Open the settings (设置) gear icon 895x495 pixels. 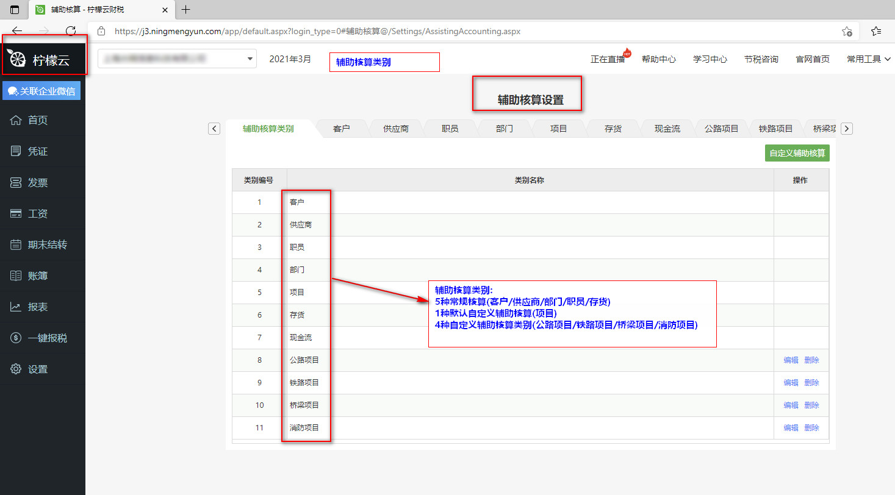click(16, 369)
